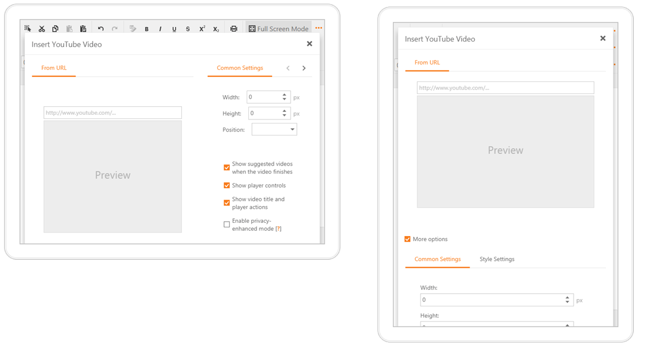Click the grayed format brush icon
This screenshot has height=352, width=647.
pos(132,29)
